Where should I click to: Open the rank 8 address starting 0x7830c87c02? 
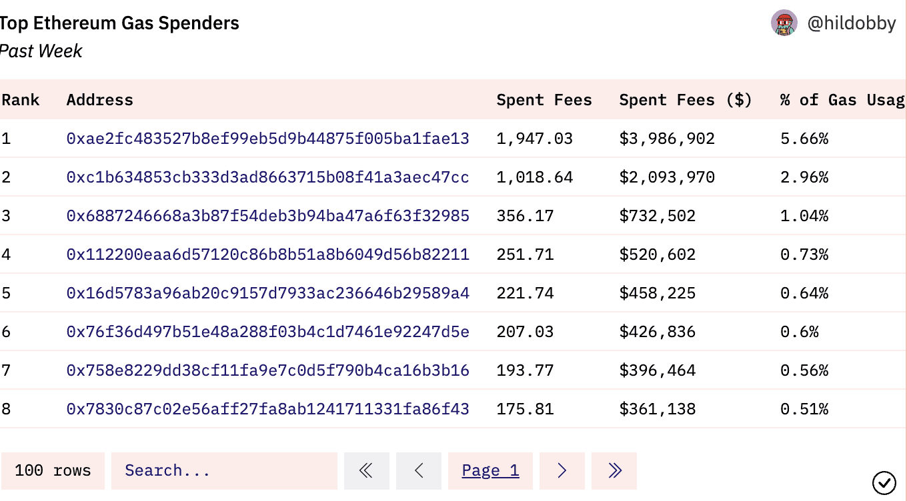pyautogui.click(x=267, y=409)
